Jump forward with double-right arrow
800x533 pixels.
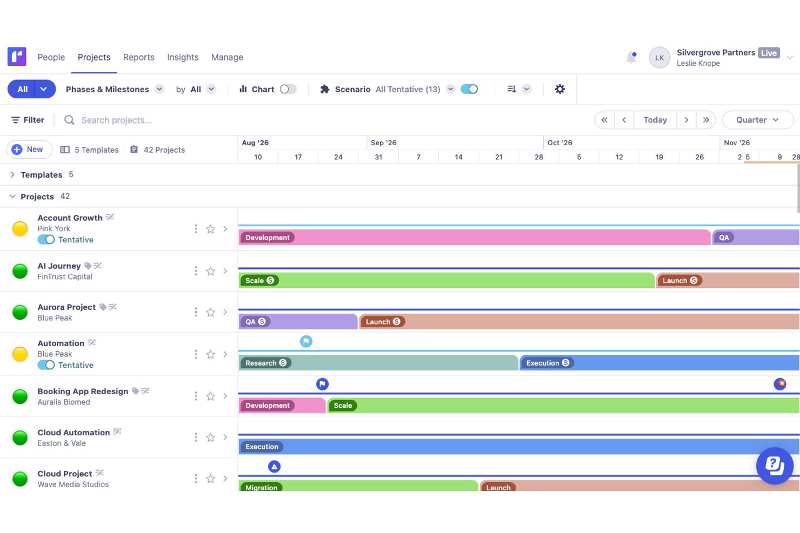click(706, 120)
